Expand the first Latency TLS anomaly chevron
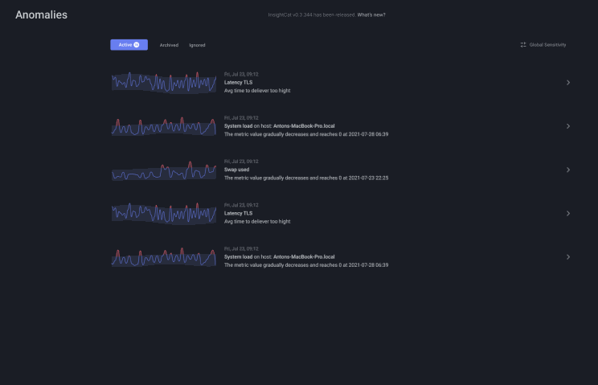The image size is (598, 385). [x=568, y=83]
